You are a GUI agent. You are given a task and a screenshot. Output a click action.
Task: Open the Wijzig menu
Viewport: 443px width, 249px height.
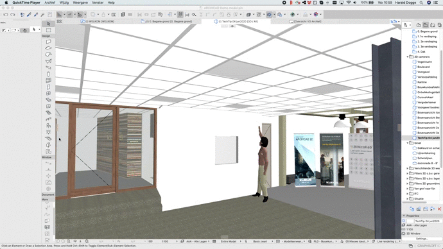coord(64,3)
